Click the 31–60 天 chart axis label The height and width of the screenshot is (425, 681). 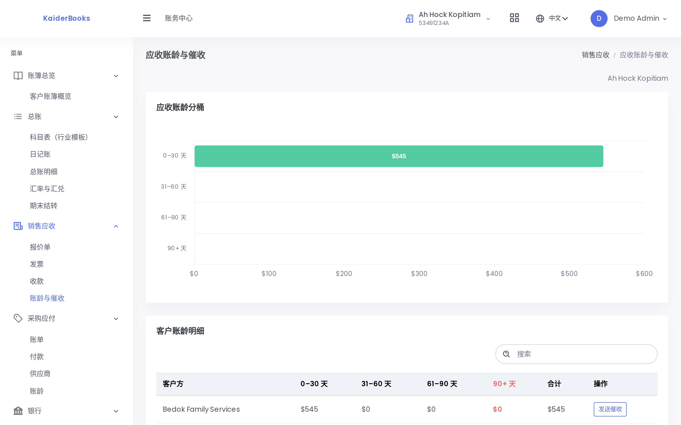[173, 187]
